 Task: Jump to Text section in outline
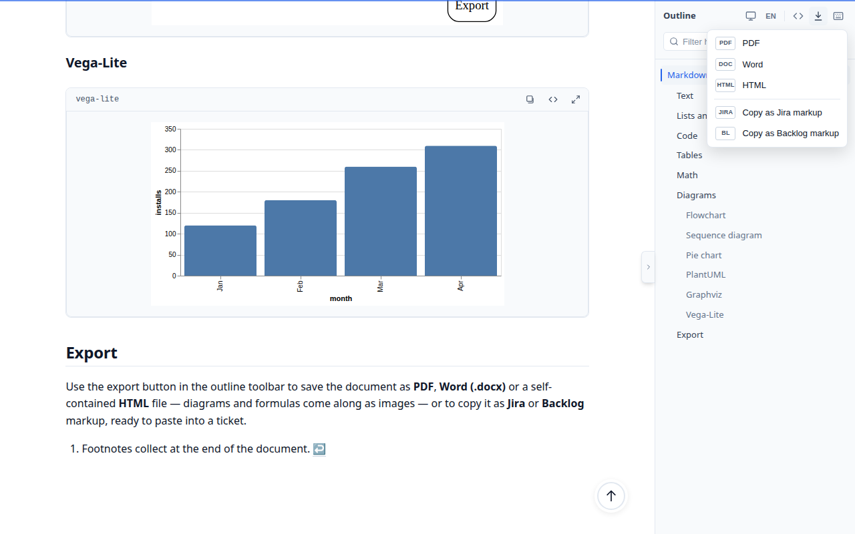[x=685, y=95]
